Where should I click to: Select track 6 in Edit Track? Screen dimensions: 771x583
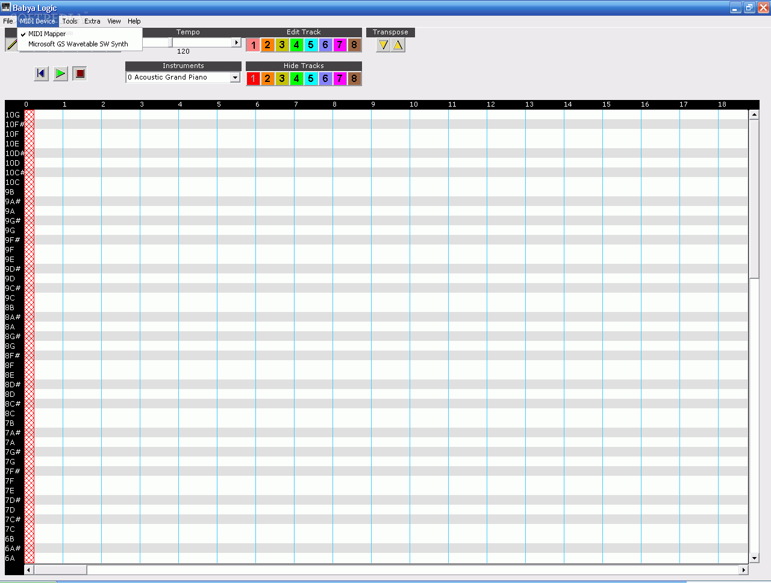tap(325, 45)
